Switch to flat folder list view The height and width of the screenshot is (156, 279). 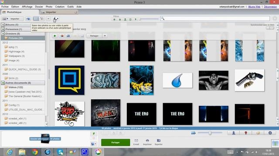pos(36,19)
